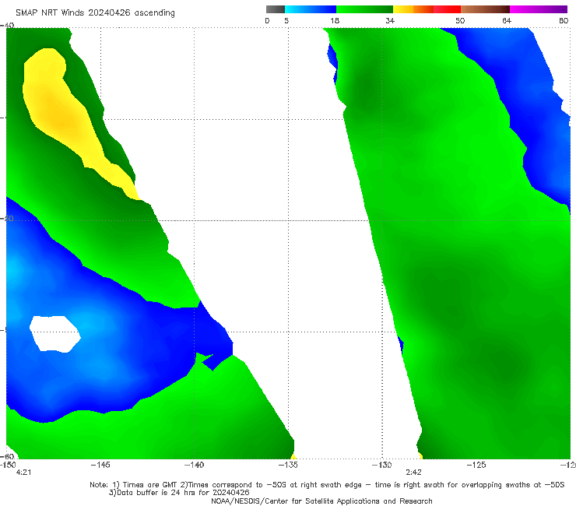Click the longitude label '-130'
576x506 pixels.
click(381, 465)
